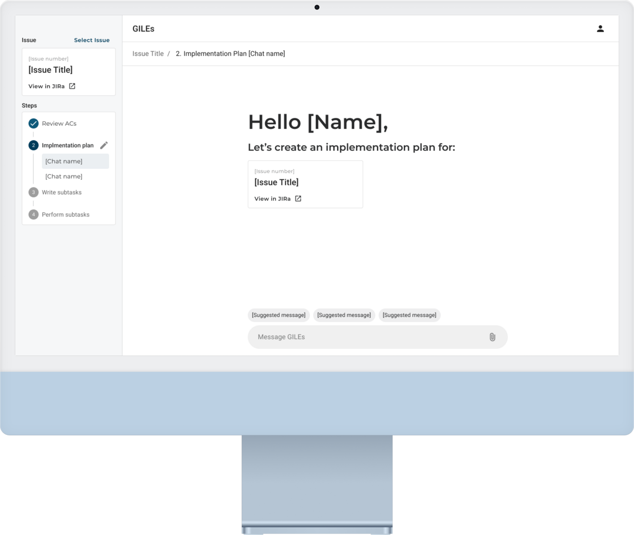The height and width of the screenshot is (535, 634).
Task: Choose the last [Suggested message] chip
Action: 410,315
